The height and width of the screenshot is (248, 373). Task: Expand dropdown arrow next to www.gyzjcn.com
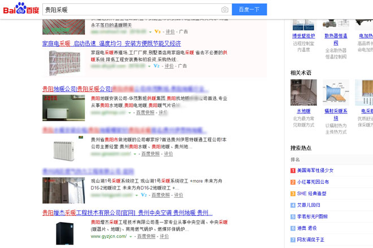(131, 237)
